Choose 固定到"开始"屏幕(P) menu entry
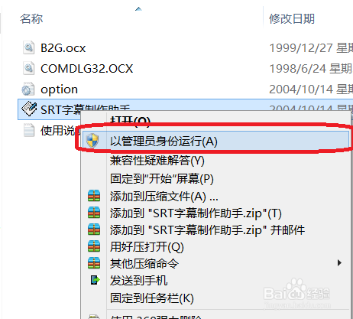The width and height of the screenshot is (353, 319). tap(162, 178)
